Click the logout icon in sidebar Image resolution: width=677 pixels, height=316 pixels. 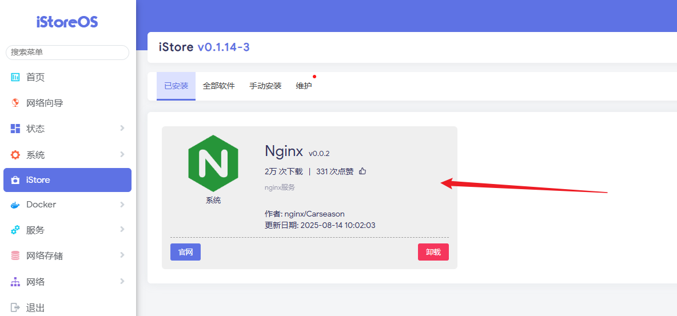tap(15, 307)
